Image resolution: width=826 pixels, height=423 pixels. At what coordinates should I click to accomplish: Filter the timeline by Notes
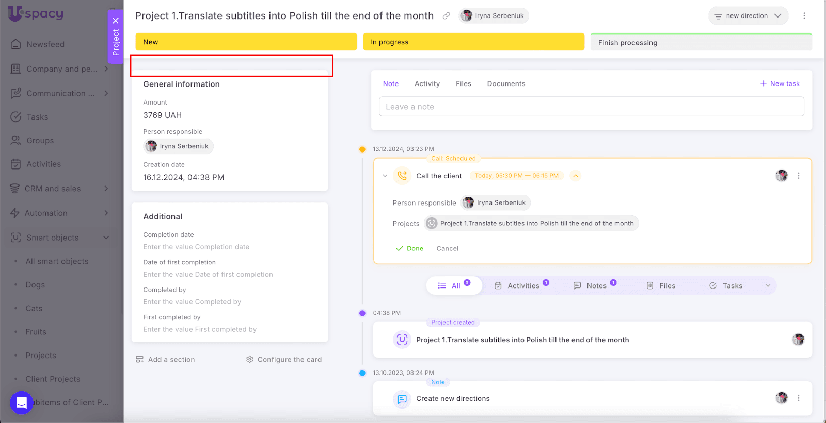596,286
